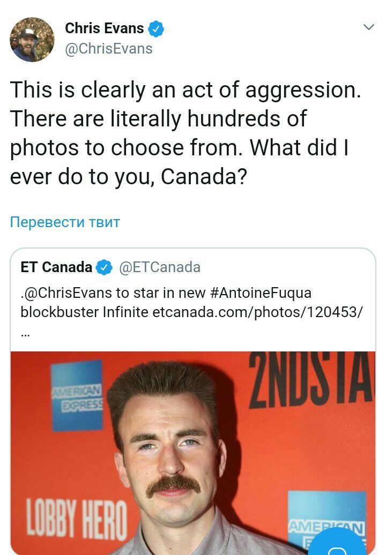This screenshot has width=386, height=555.
Task: Click "blockbuster Infinite" text in quoted tweet
Action: 84,312
